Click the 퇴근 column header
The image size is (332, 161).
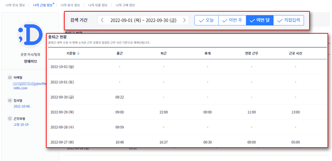tap(164, 53)
